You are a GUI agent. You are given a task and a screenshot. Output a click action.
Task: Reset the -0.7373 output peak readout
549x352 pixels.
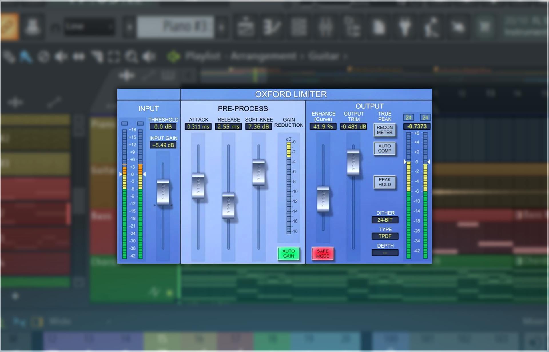click(417, 126)
